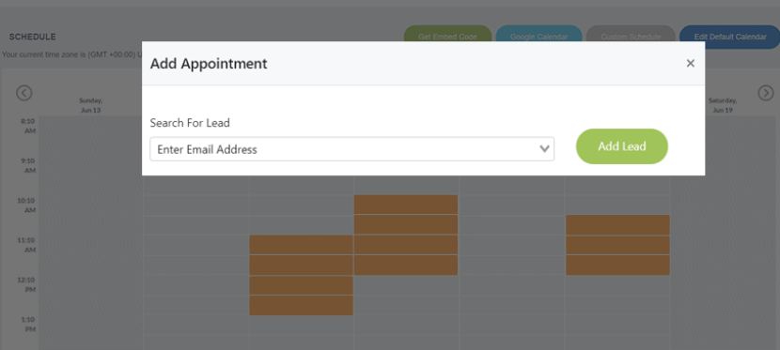Click the 1:10 PM time label
This screenshot has height=350, width=780.
pos(28,324)
